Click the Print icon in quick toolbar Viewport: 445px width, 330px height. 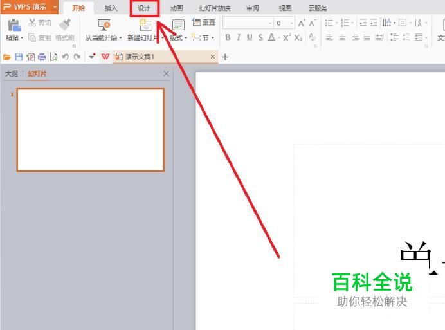click(x=42, y=57)
